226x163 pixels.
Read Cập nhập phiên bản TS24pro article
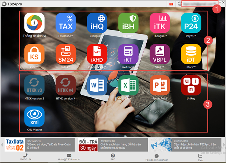[196, 145]
